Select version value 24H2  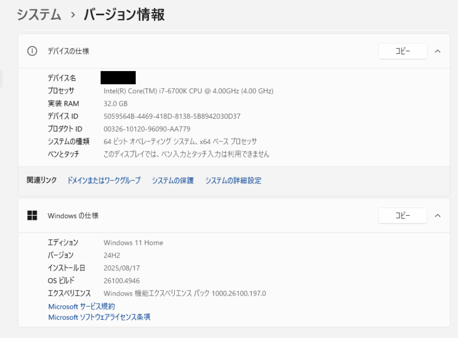click(112, 255)
